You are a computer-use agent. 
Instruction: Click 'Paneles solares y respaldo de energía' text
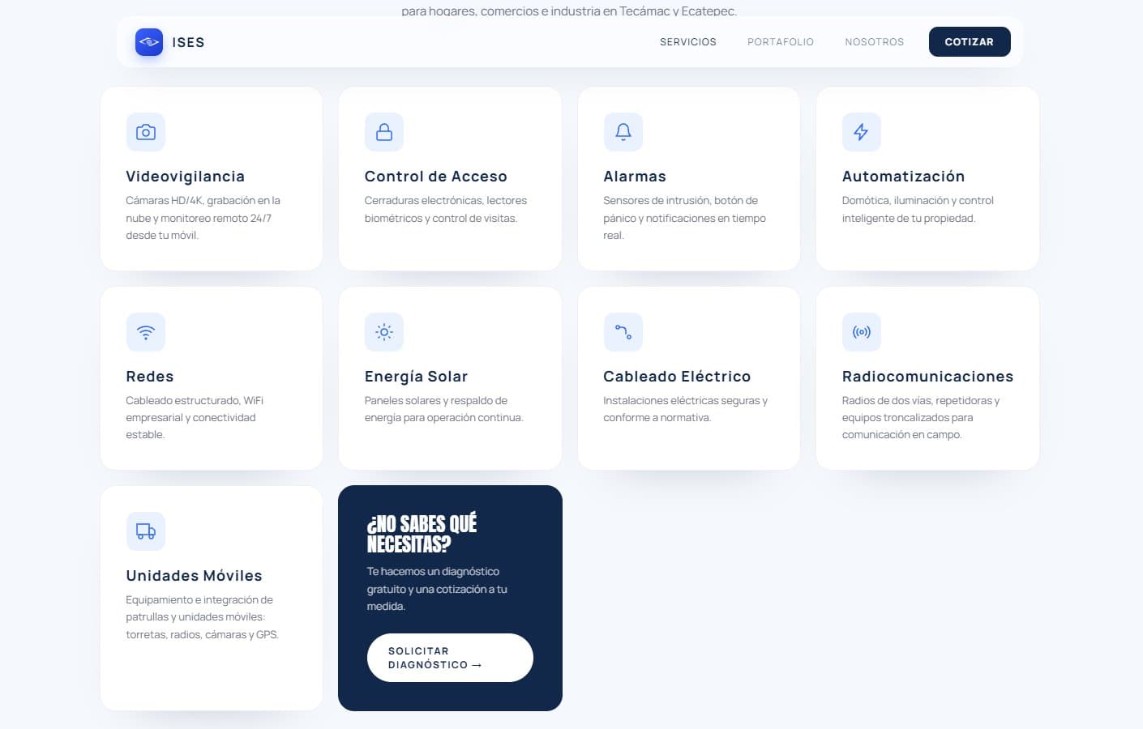pos(444,409)
